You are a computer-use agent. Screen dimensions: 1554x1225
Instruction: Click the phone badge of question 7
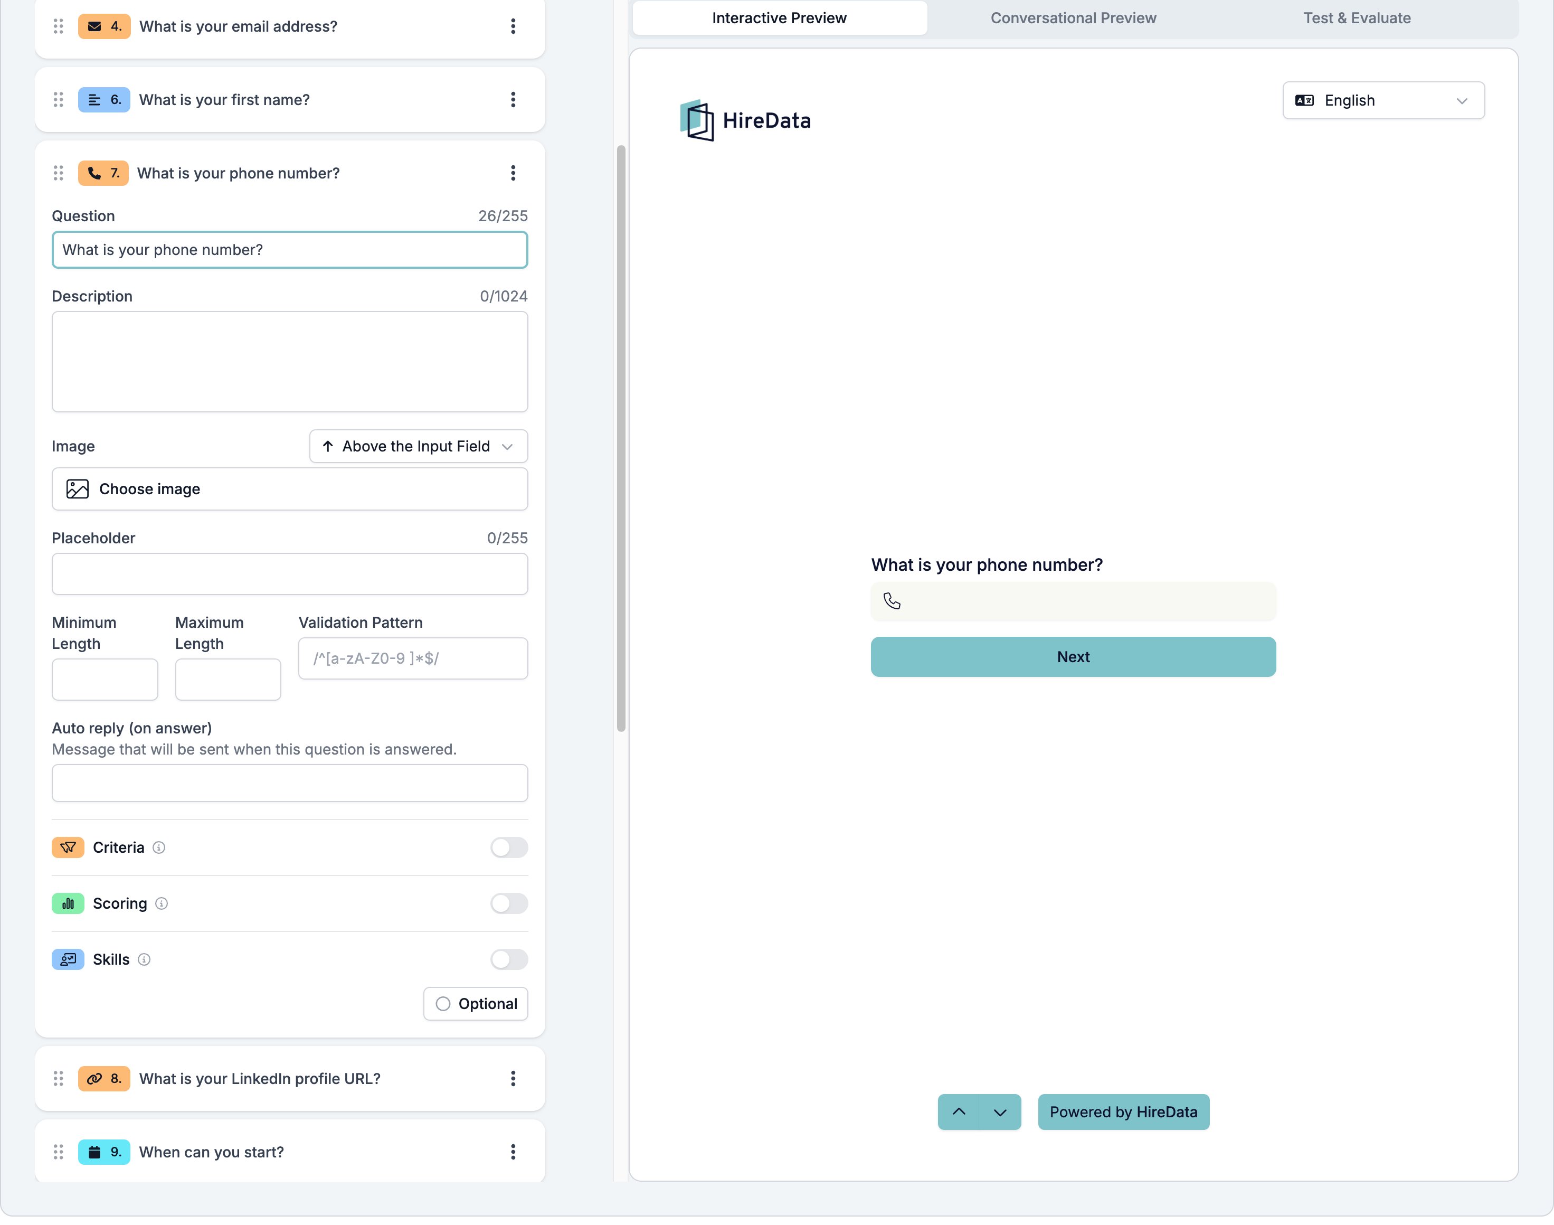point(103,173)
